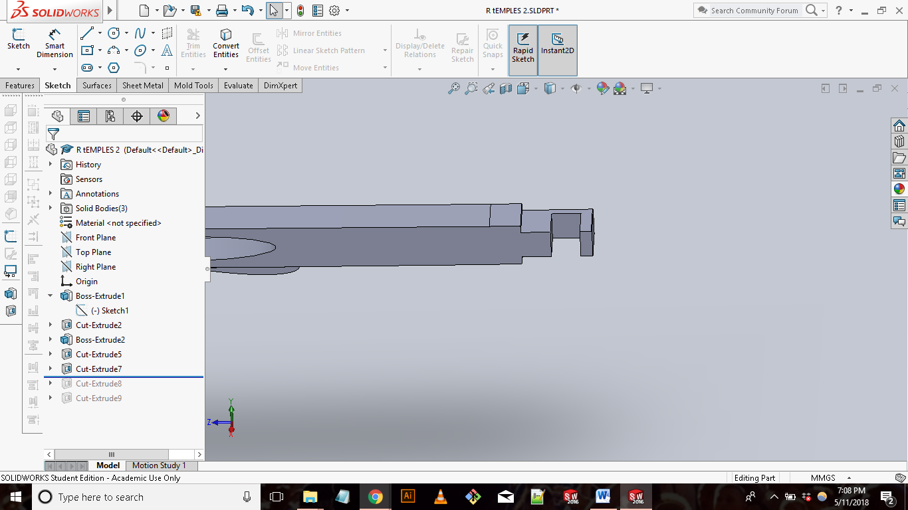Activate the Smart Dimension tool

[55, 43]
